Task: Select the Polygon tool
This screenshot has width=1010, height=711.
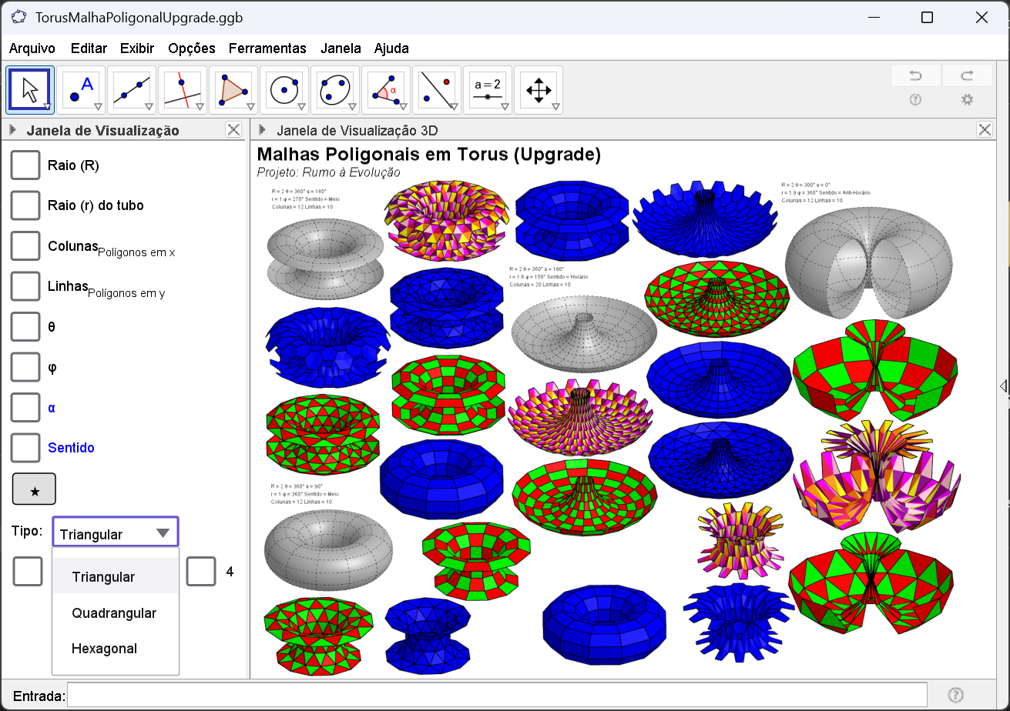Action: (x=233, y=90)
